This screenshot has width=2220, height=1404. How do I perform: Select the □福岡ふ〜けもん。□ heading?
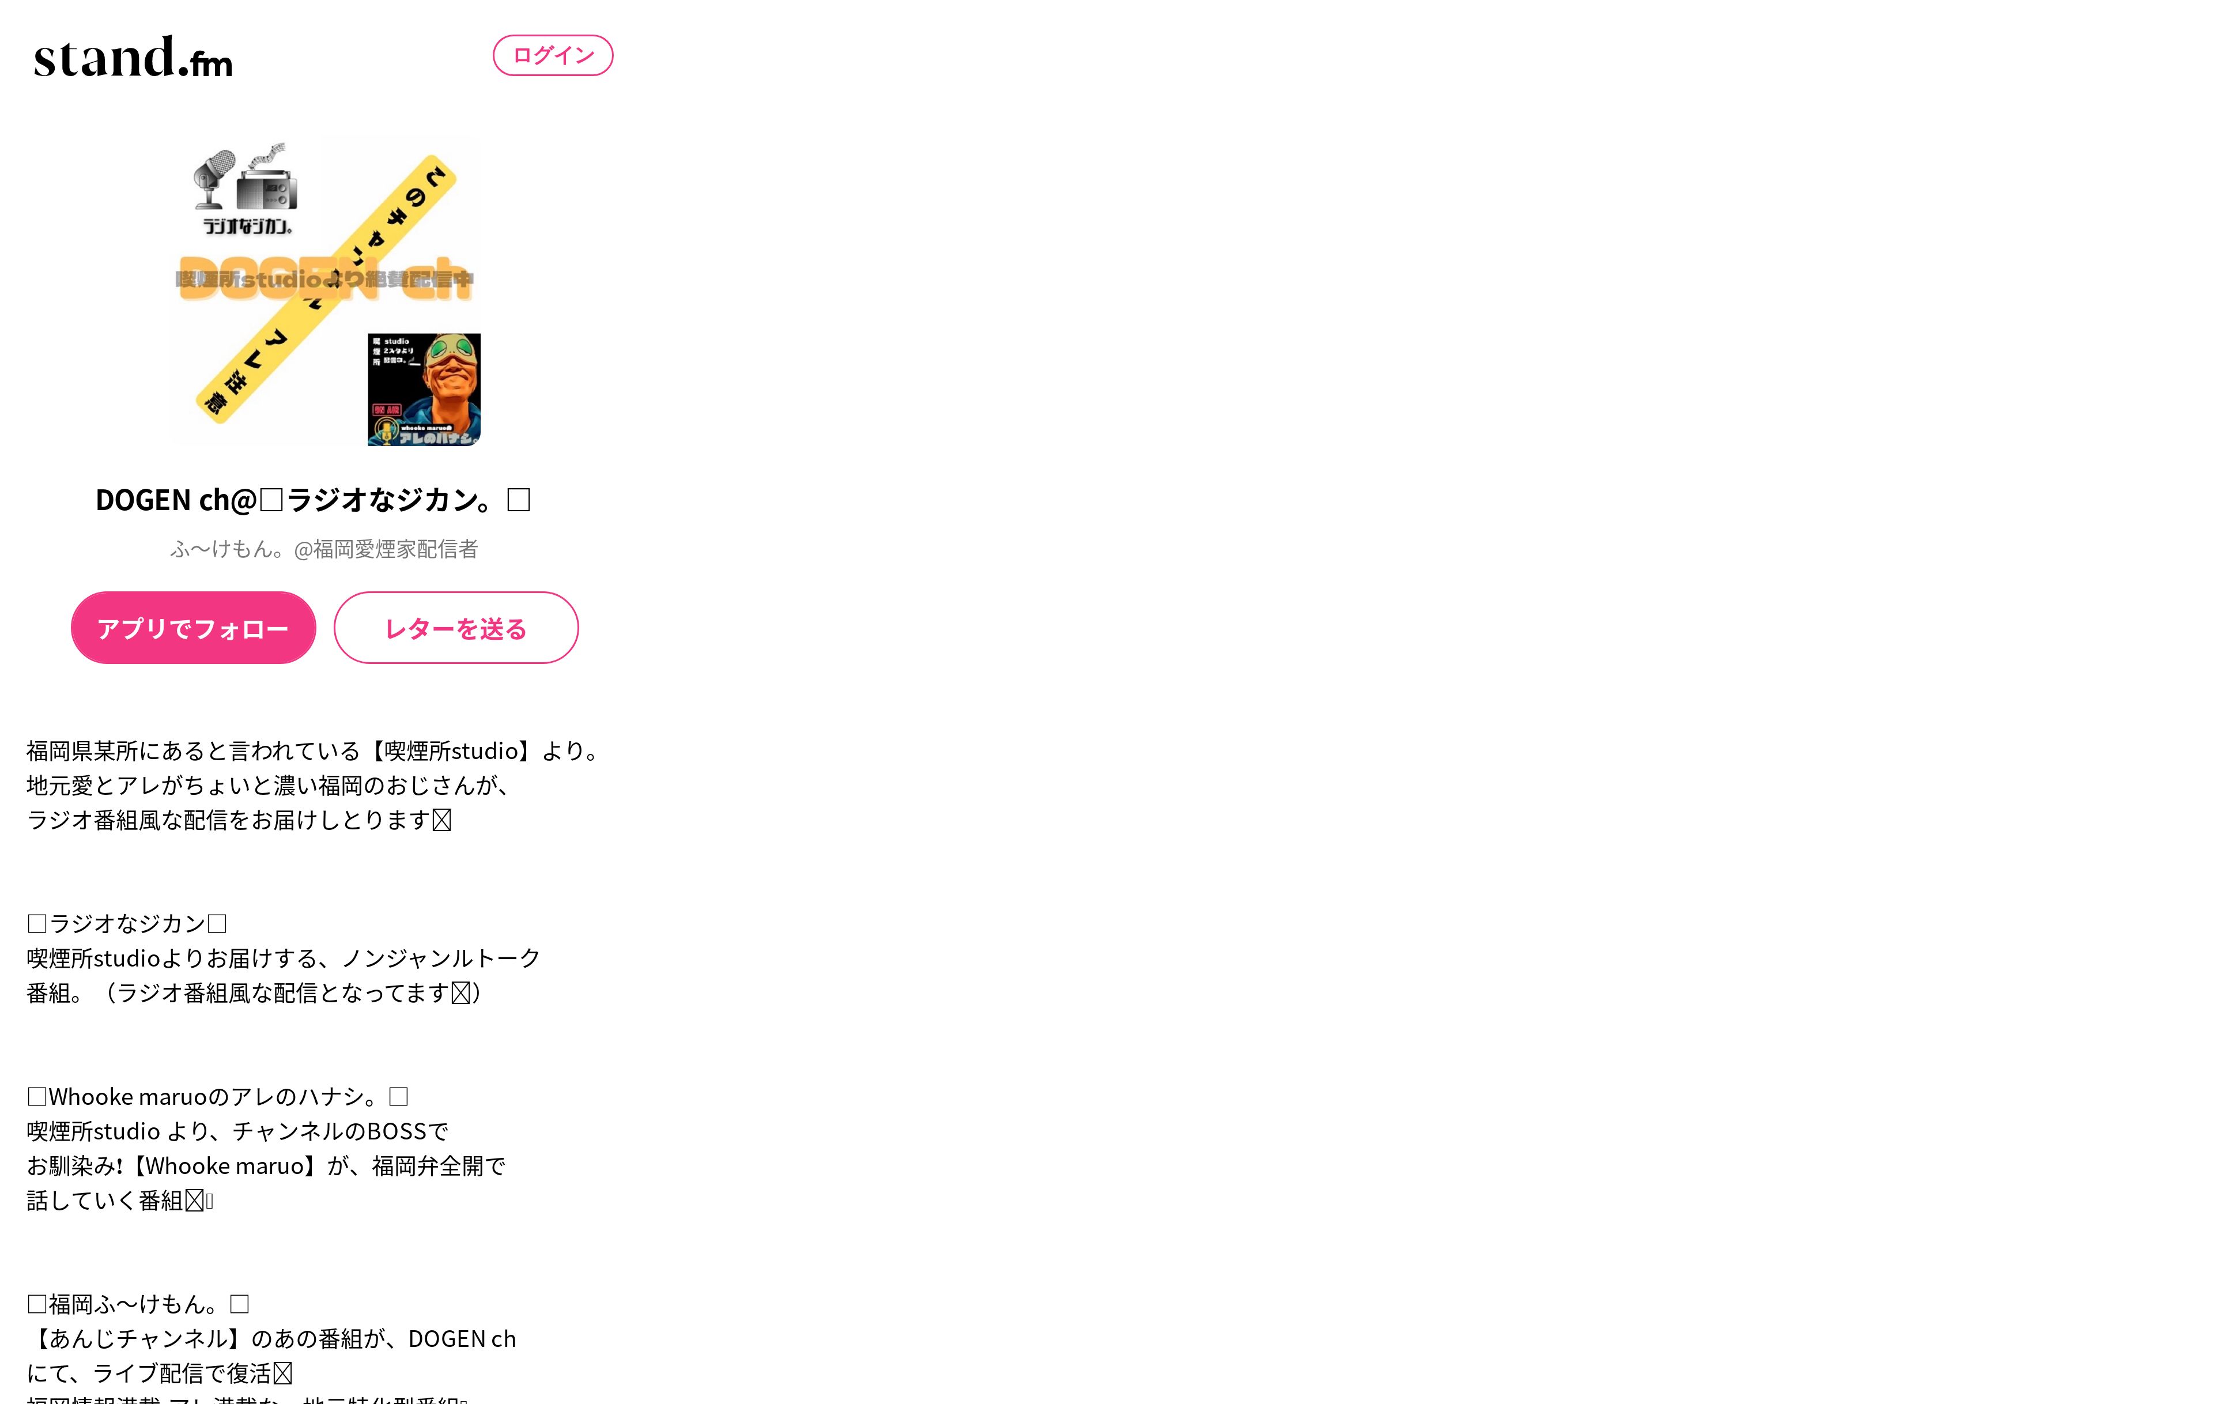(138, 1304)
